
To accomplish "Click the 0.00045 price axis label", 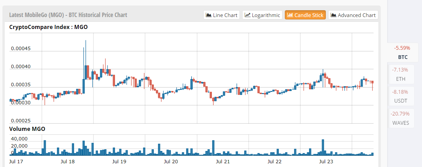I will (x=21, y=48).
